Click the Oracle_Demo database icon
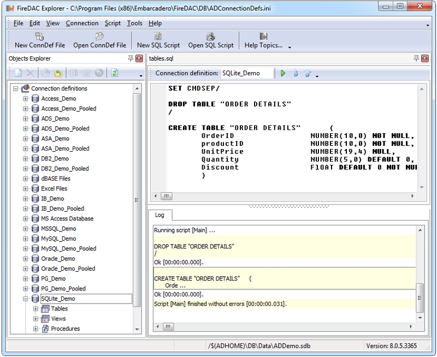This screenshot has width=437, height=357. [x=35, y=259]
